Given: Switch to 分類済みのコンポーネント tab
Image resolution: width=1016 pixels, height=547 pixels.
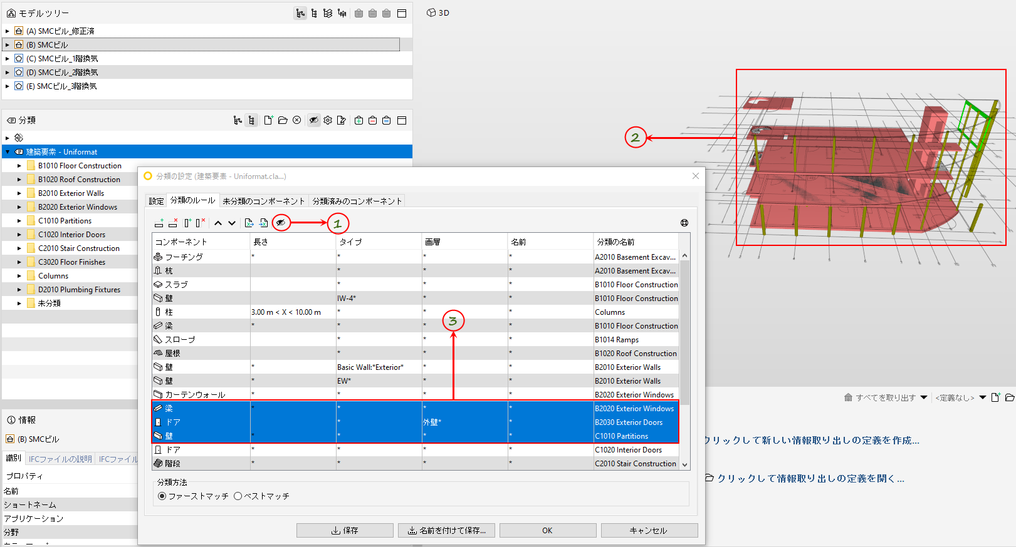Looking at the screenshot, I should [x=357, y=201].
